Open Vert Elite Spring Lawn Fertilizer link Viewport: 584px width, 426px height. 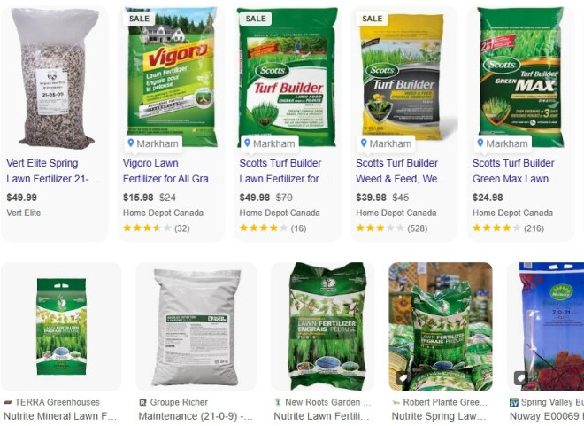coord(52,171)
